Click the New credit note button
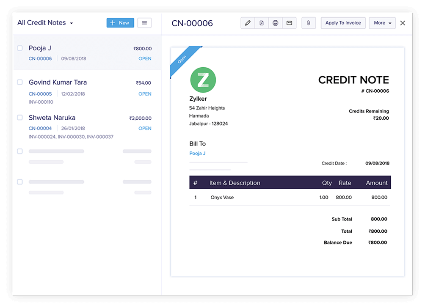 [x=120, y=23]
